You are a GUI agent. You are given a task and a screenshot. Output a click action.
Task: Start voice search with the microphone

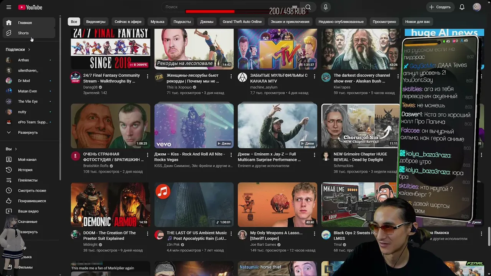(x=325, y=7)
